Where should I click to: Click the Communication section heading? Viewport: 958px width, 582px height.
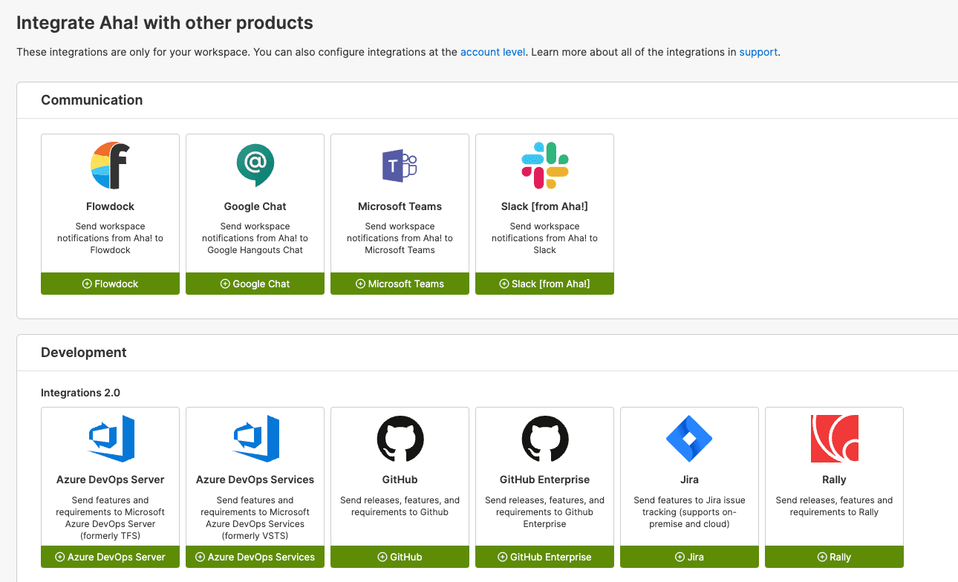(91, 99)
